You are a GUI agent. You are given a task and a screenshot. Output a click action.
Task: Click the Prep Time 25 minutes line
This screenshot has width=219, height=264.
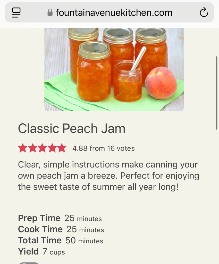(60, 218)
